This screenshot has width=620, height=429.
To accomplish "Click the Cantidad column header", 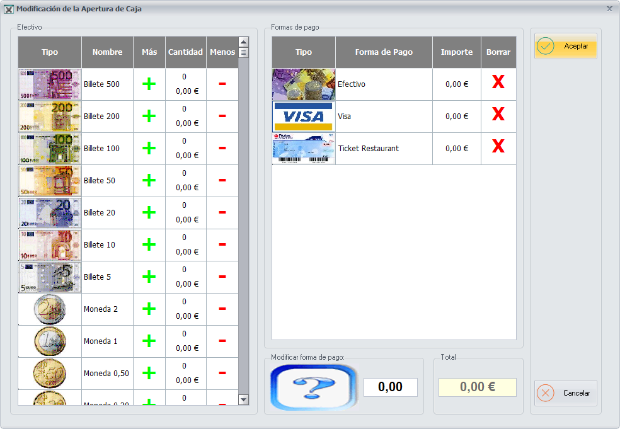I will point(185,52).
